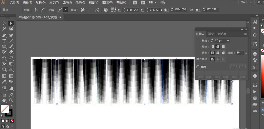The width and height of the screenshot is (264, 129).
Task: Open the stroke panel options menu
Action: point(245,34)
